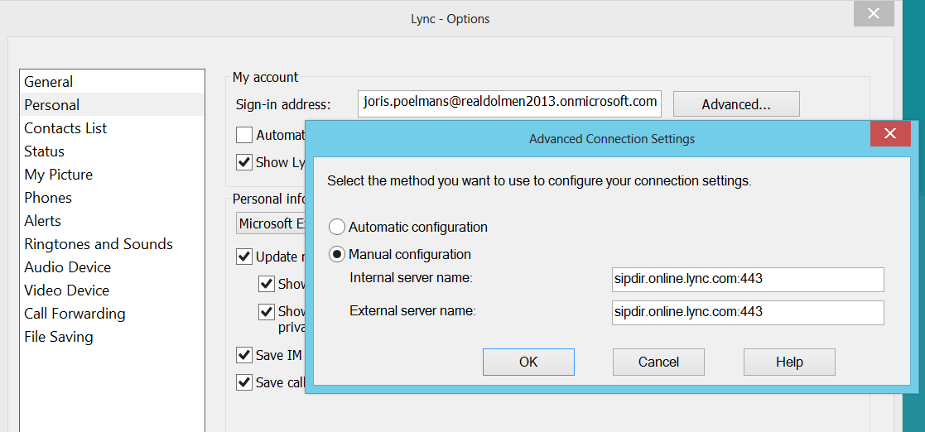The image size is (925, 432).
Task: Open Help for connection settings
Action: [789, 362]
